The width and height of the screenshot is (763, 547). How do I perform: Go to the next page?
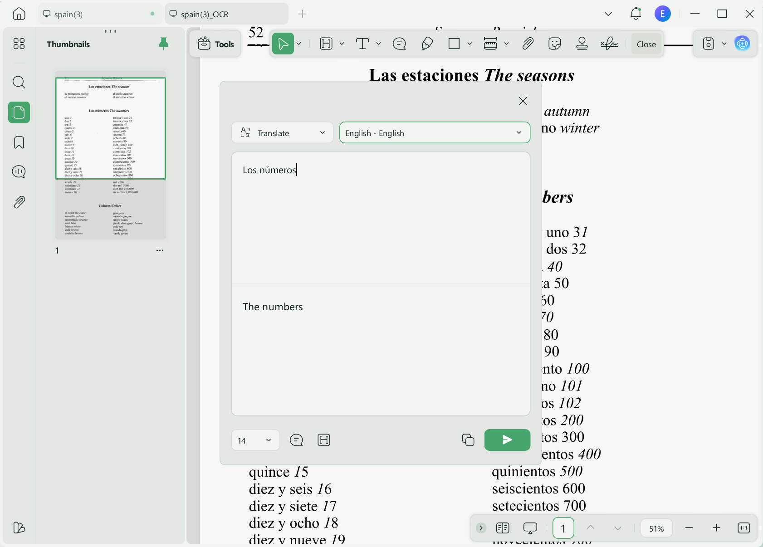[x=617, y=528]
